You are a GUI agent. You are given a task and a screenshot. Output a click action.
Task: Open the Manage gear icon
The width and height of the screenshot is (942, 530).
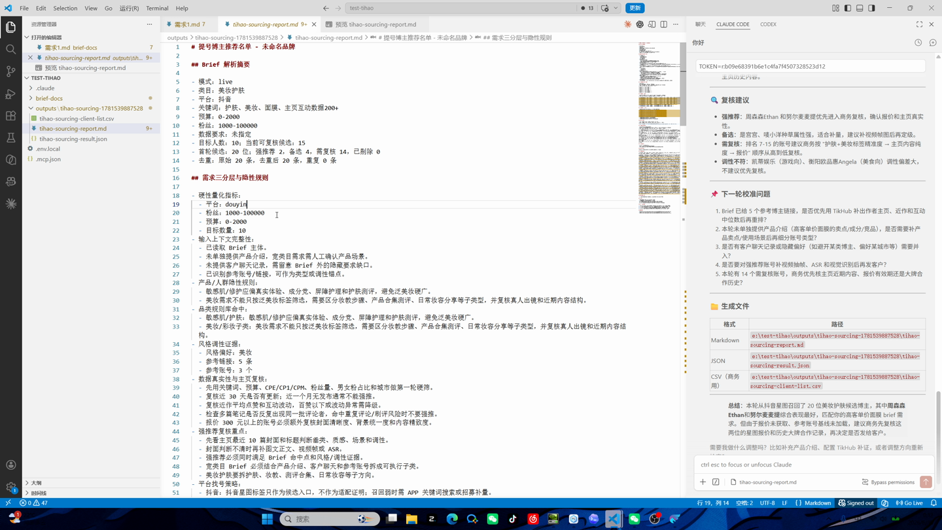[x=10, y=487]
